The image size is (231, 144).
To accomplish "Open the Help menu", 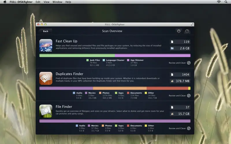I will 68,2.
